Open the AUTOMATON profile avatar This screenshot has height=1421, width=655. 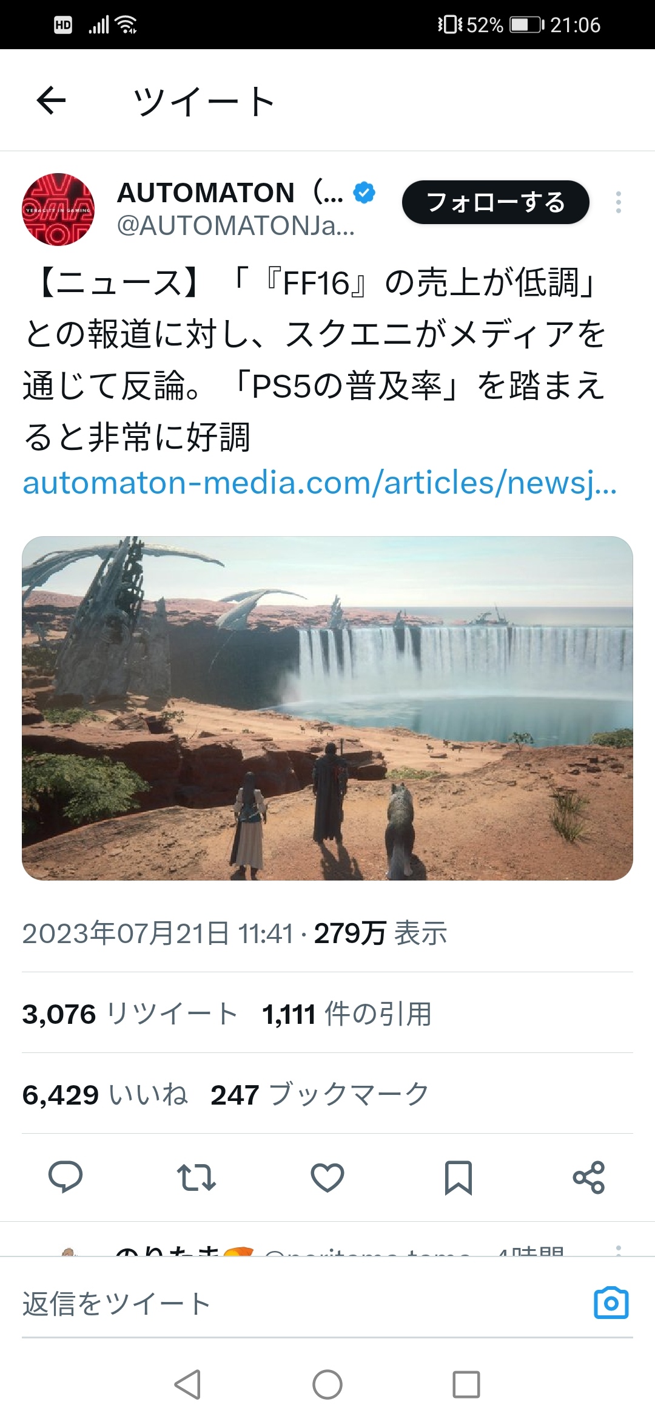[58, 210]
